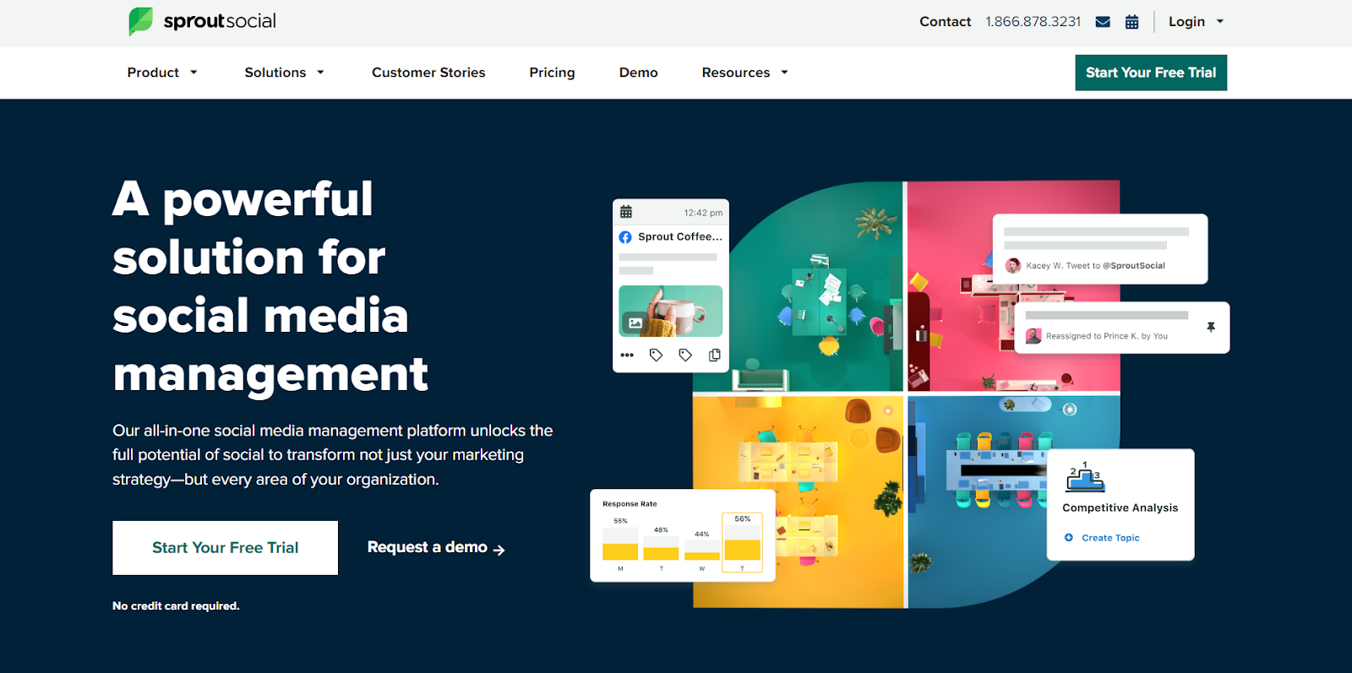Click the Response Rate chart title
This screenshot has width=1352, height=673.
[630, 504]
